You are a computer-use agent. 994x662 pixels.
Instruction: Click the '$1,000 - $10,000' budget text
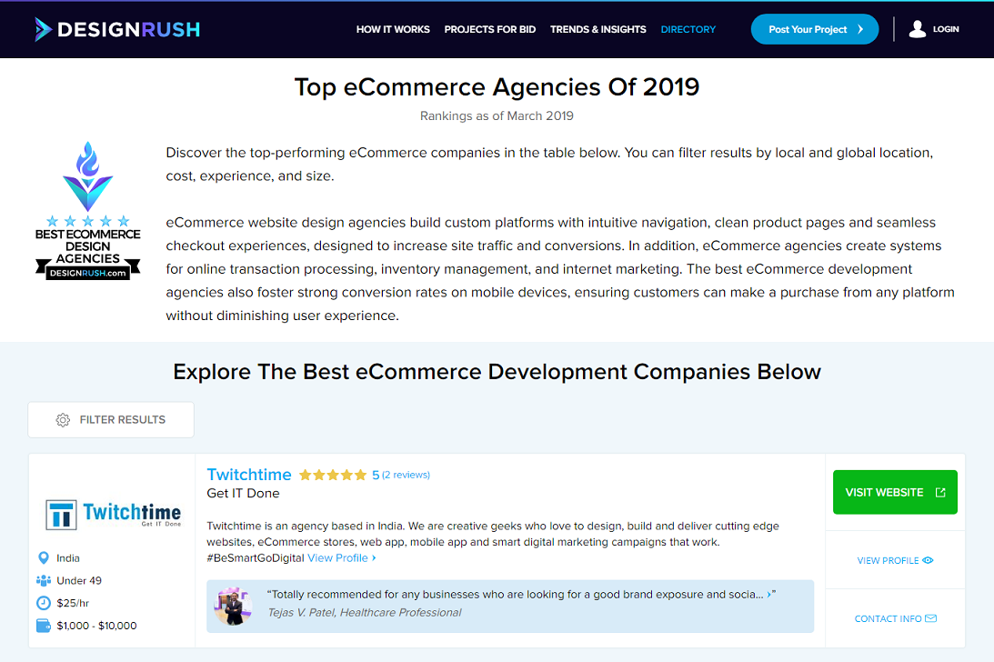click(x=97, y=626)
